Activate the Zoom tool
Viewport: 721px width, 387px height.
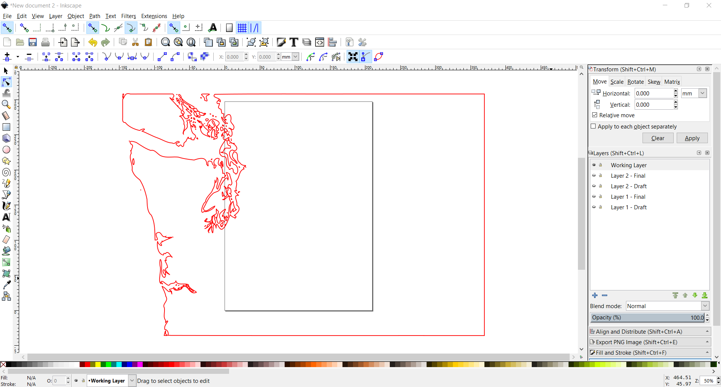click(6, 104)
